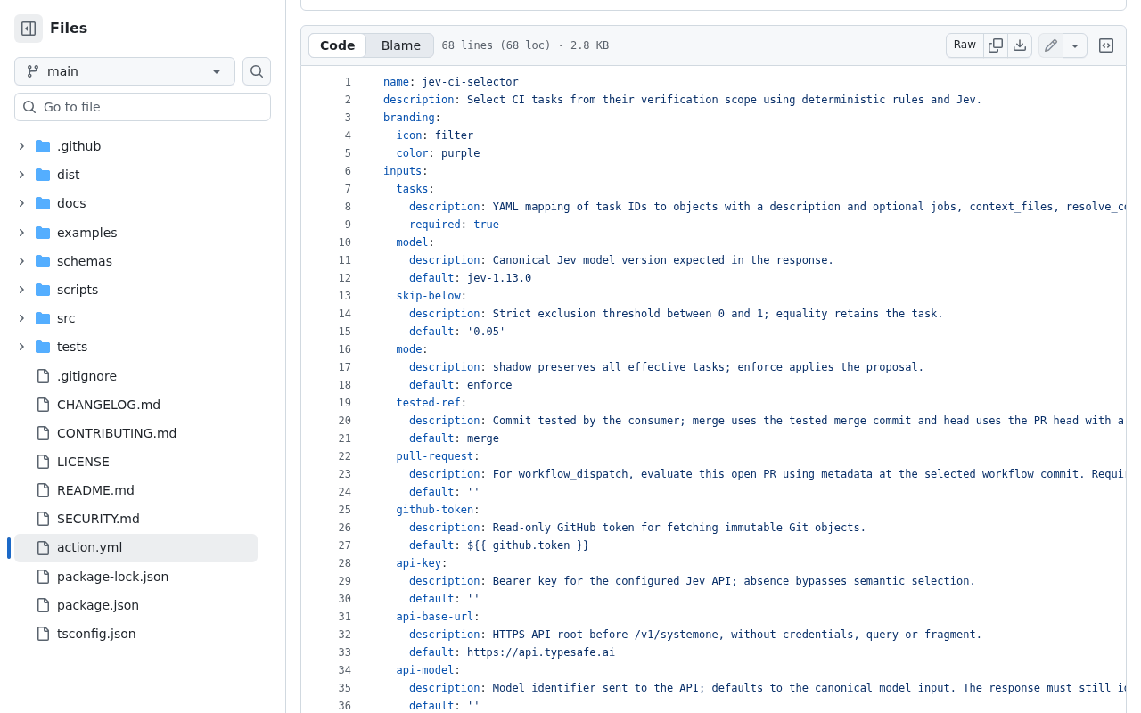Select action.yml in the file tree
The width and height of the screenshot is (1141, 713).
point(135,548)
